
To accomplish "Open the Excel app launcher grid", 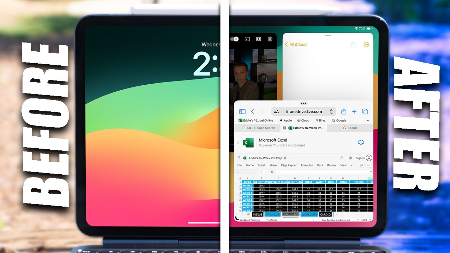I will coord(238,158).
